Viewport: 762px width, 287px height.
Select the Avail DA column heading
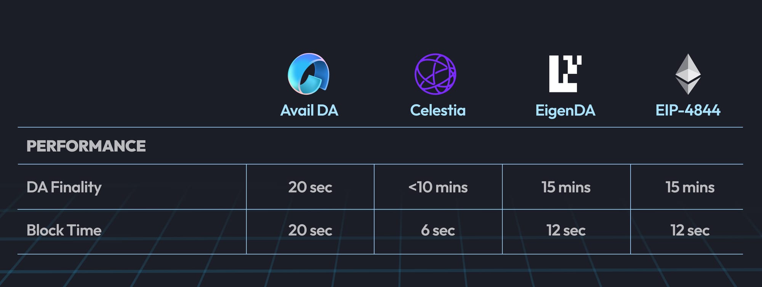[x=309, y=110]
